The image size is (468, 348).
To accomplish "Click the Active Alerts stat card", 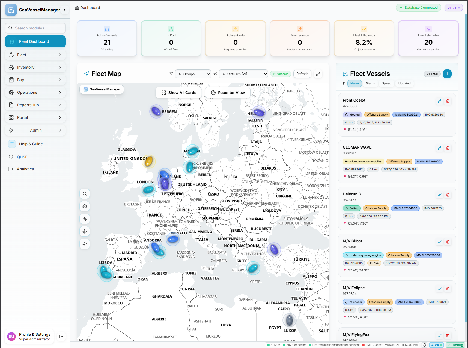I will point(236,38).
